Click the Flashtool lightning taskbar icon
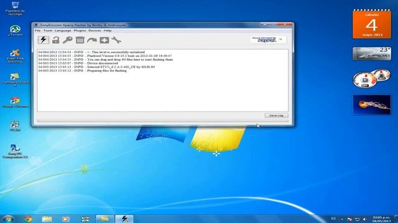The height and width of the screenshot is (223, 398). pyautogui.click(x=124, y=219)
